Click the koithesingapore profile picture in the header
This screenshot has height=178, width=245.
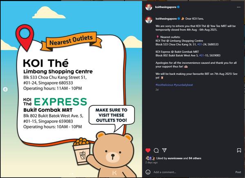[149, 7]
